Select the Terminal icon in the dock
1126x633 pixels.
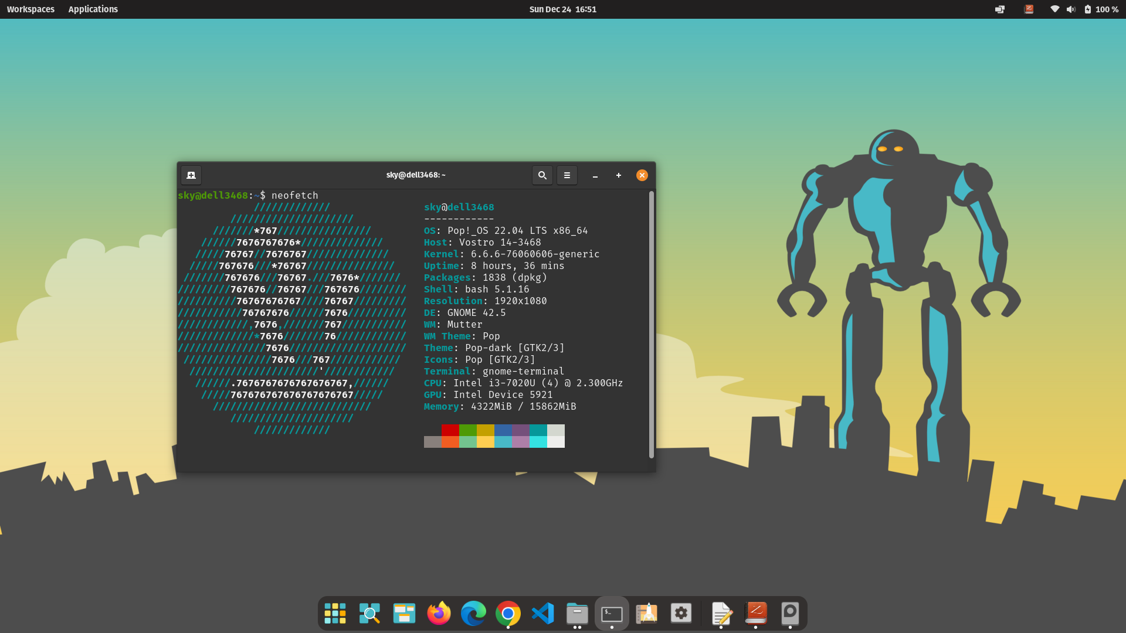click(612, 613)
